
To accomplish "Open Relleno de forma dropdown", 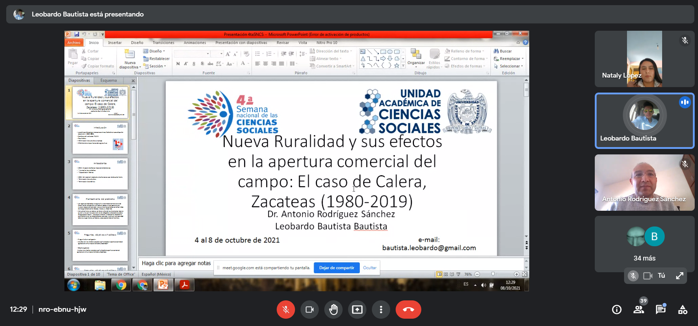I will 464,51.
